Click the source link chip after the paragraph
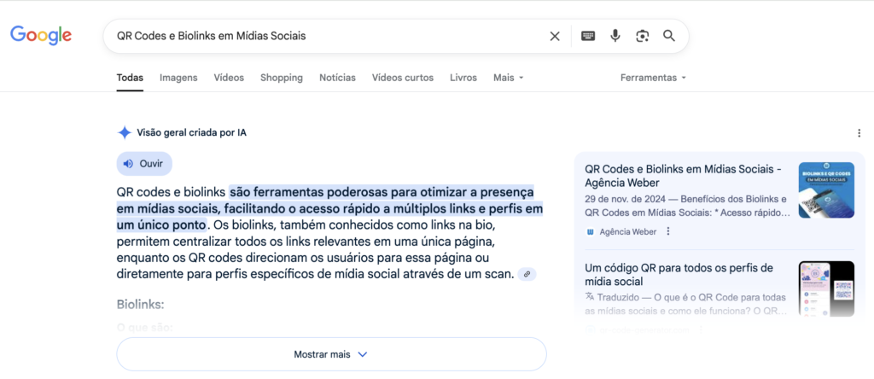874x379 pixels. click(527, 274)
